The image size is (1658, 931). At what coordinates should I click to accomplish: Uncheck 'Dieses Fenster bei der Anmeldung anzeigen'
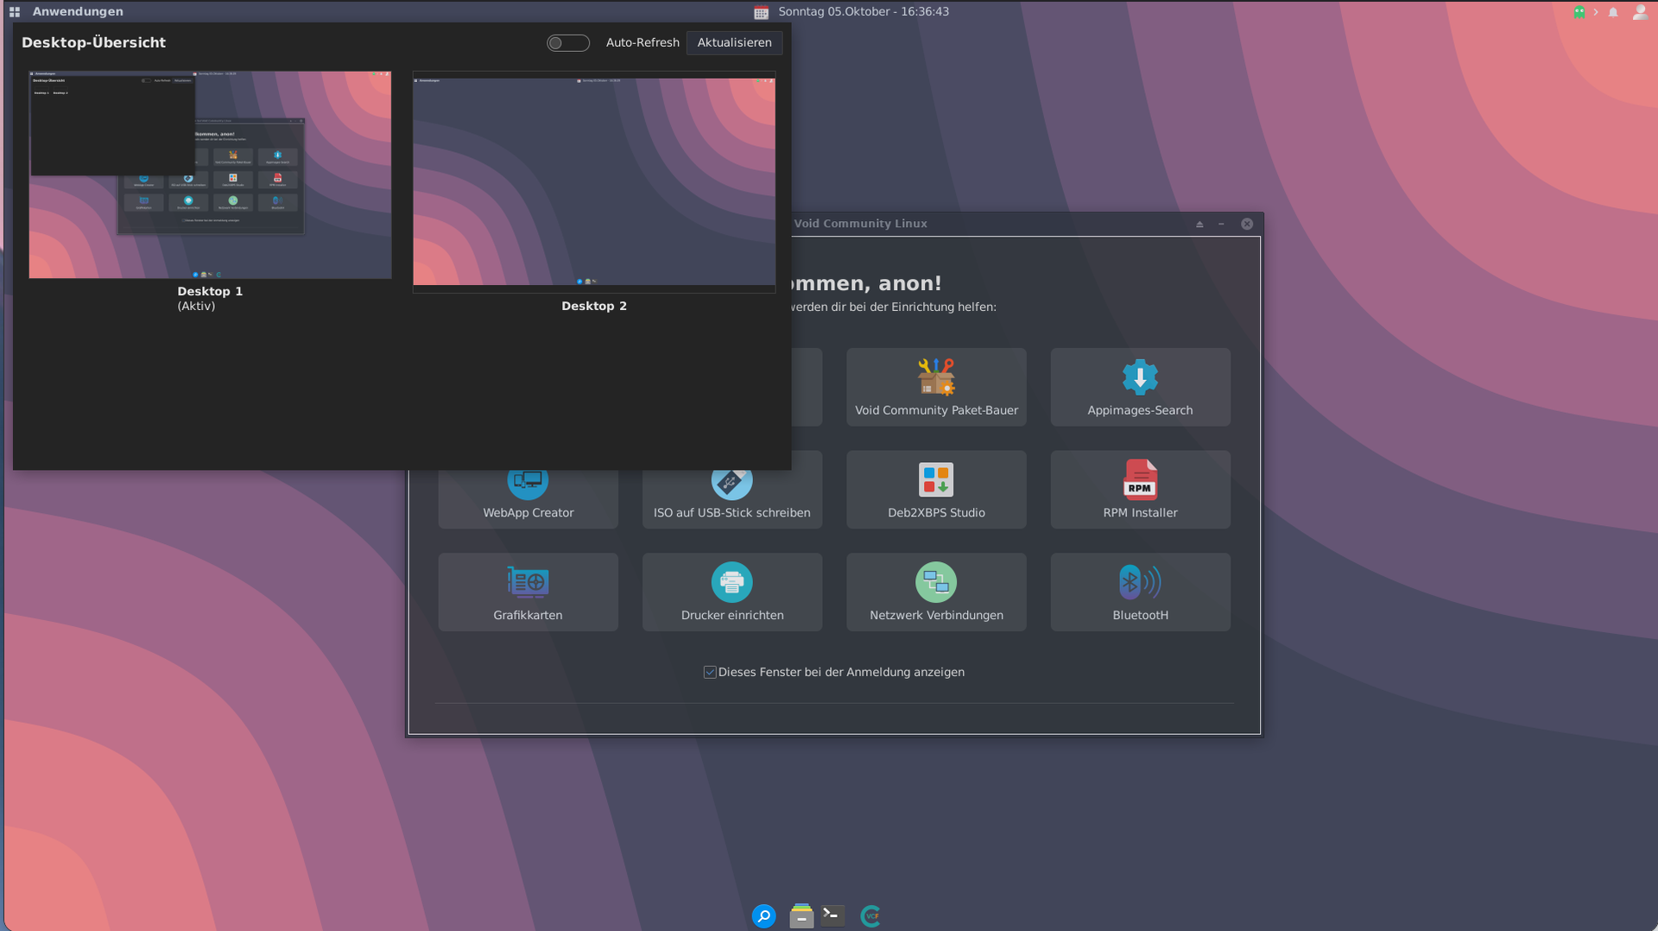pos(710,673)
